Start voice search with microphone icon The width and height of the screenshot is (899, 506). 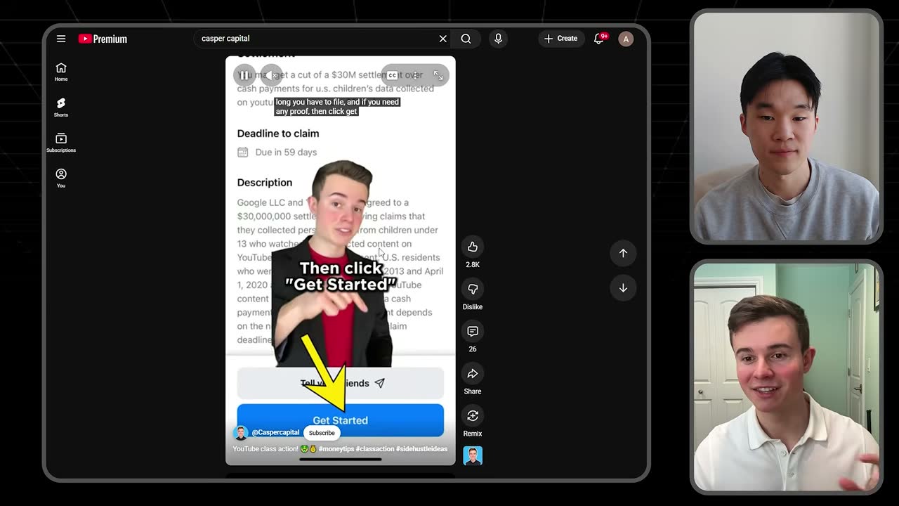(498, 39)
